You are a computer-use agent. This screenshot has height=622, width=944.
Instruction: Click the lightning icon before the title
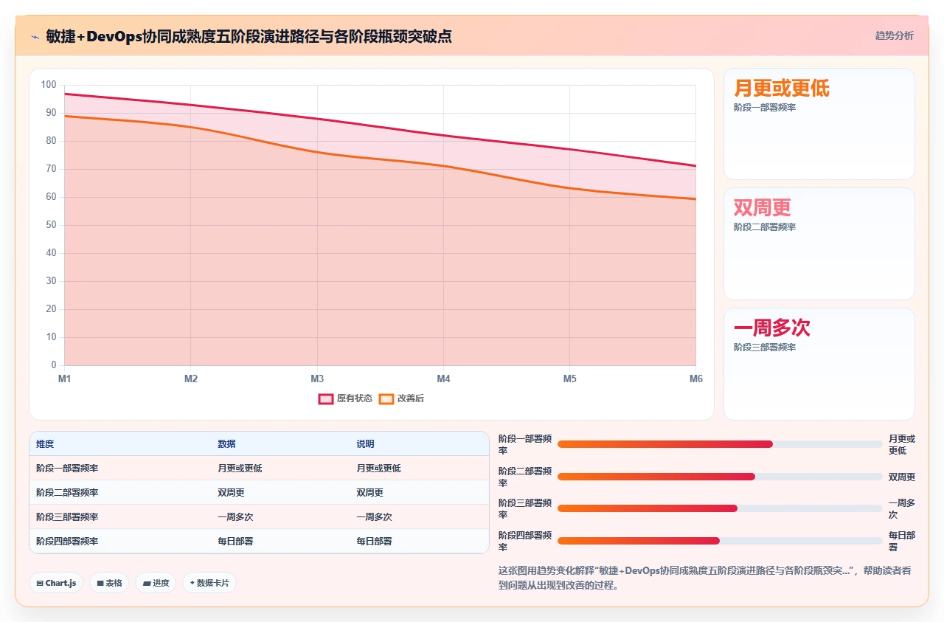35,36
